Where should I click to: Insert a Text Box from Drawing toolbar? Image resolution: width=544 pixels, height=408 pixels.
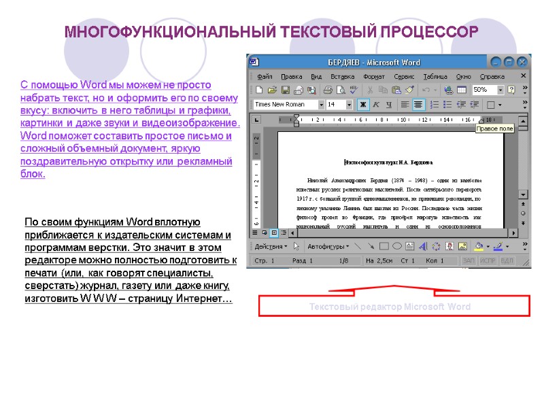point(410,246)
